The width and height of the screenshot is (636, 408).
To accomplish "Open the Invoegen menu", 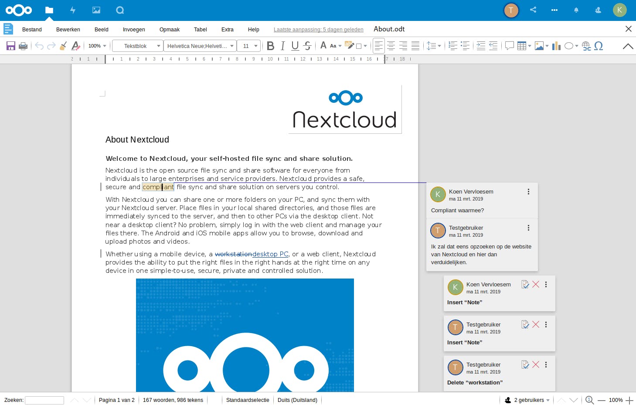I will [134, 30].
